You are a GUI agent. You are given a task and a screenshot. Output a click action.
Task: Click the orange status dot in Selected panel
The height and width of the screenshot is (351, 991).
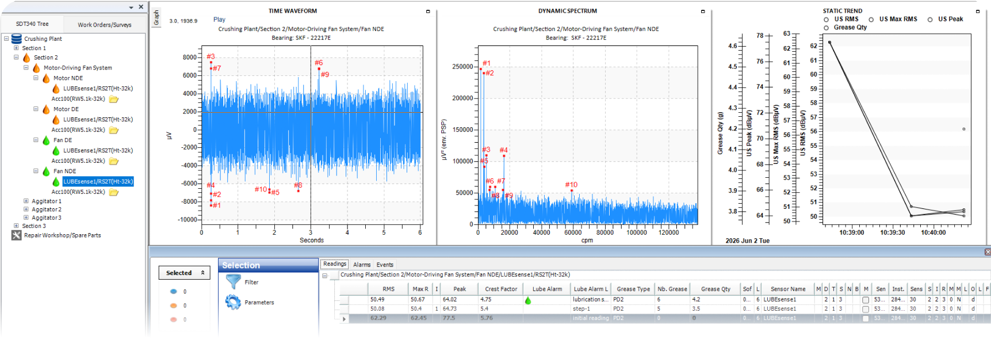[174, 306]
